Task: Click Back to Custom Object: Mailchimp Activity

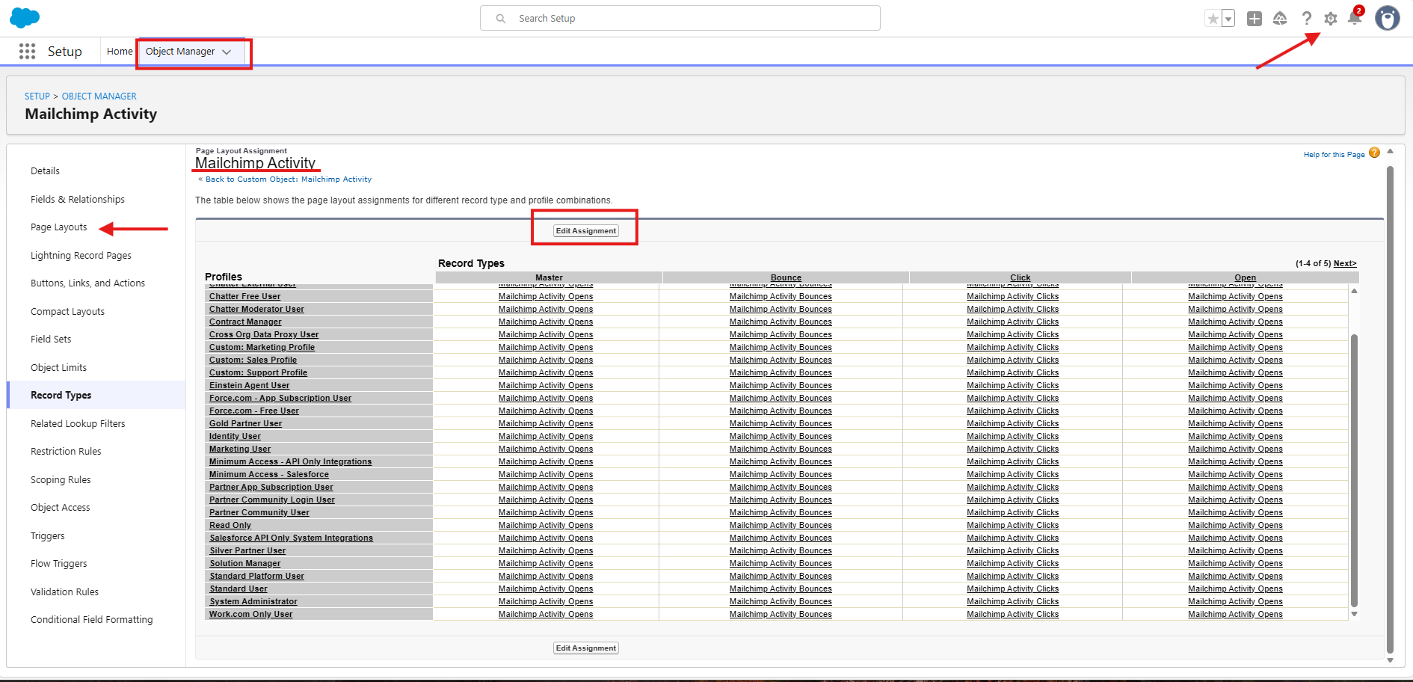Action: click(288, 179)
